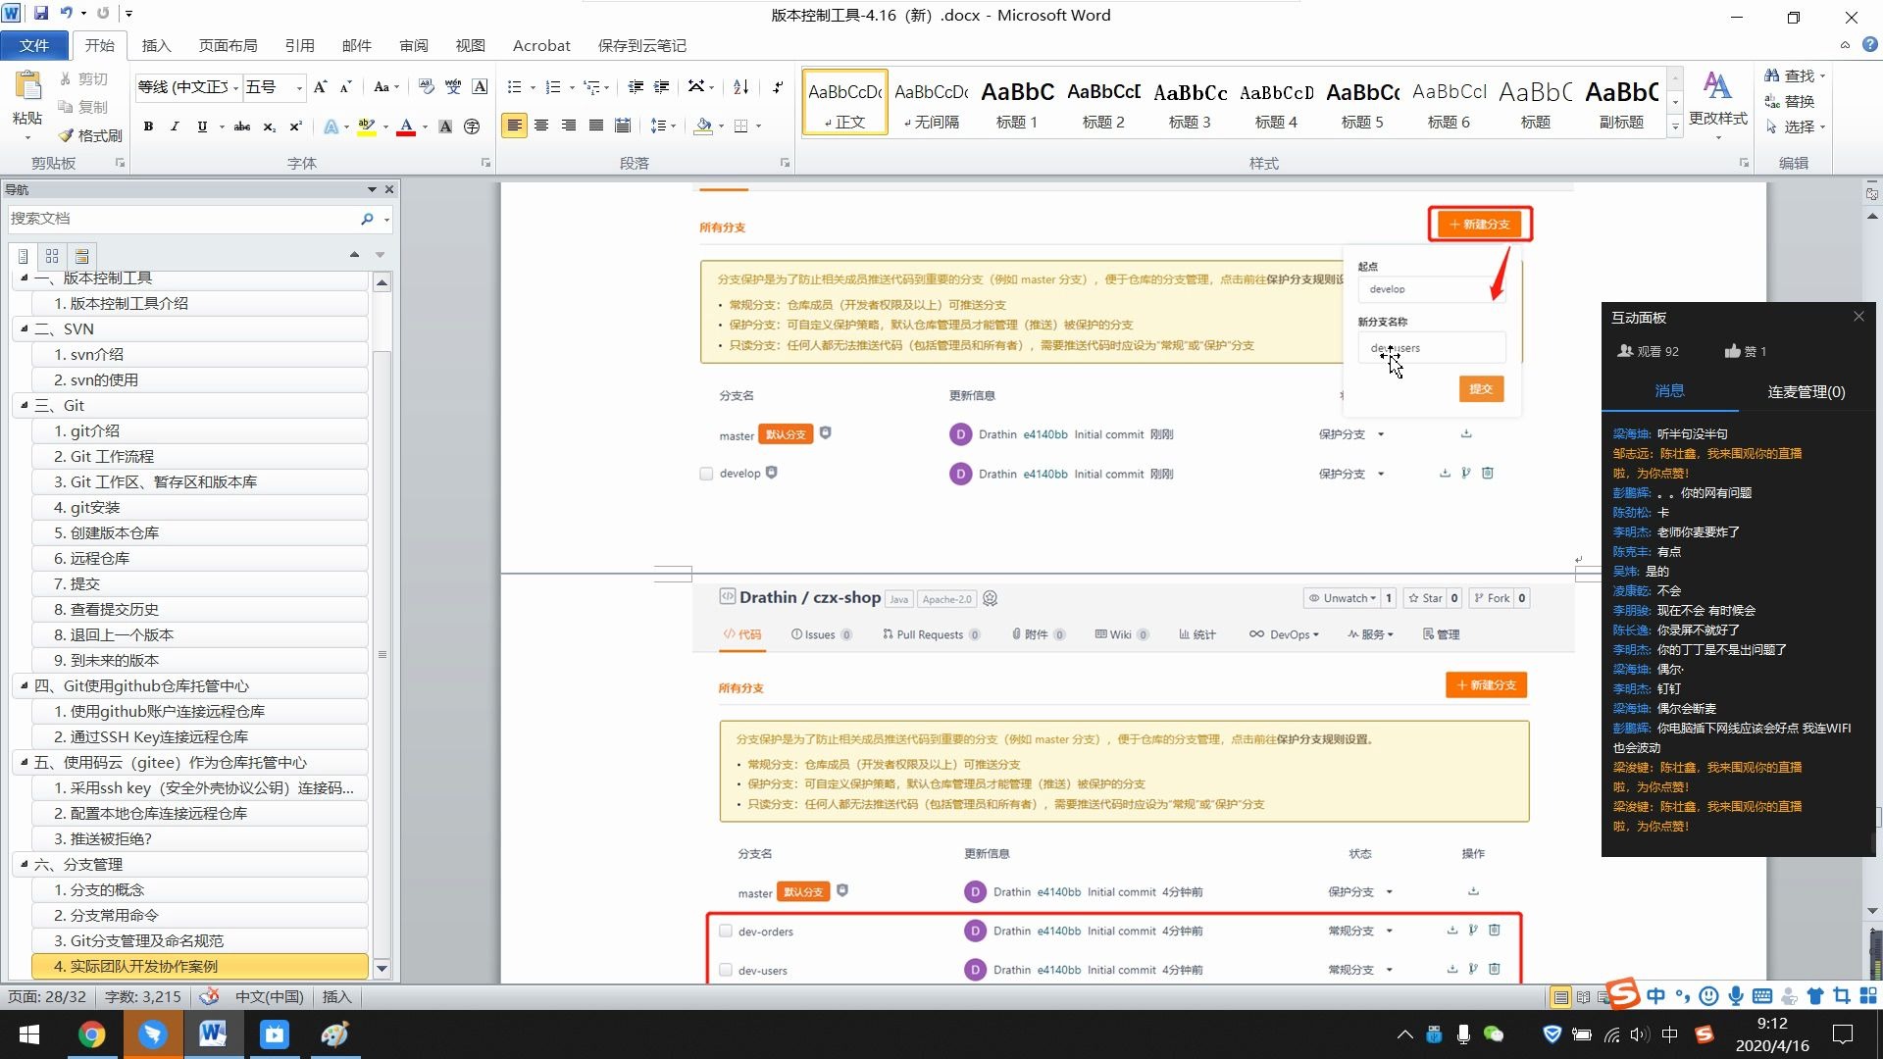
Task: Click the font color red swatch
Action: click(406, 126)
